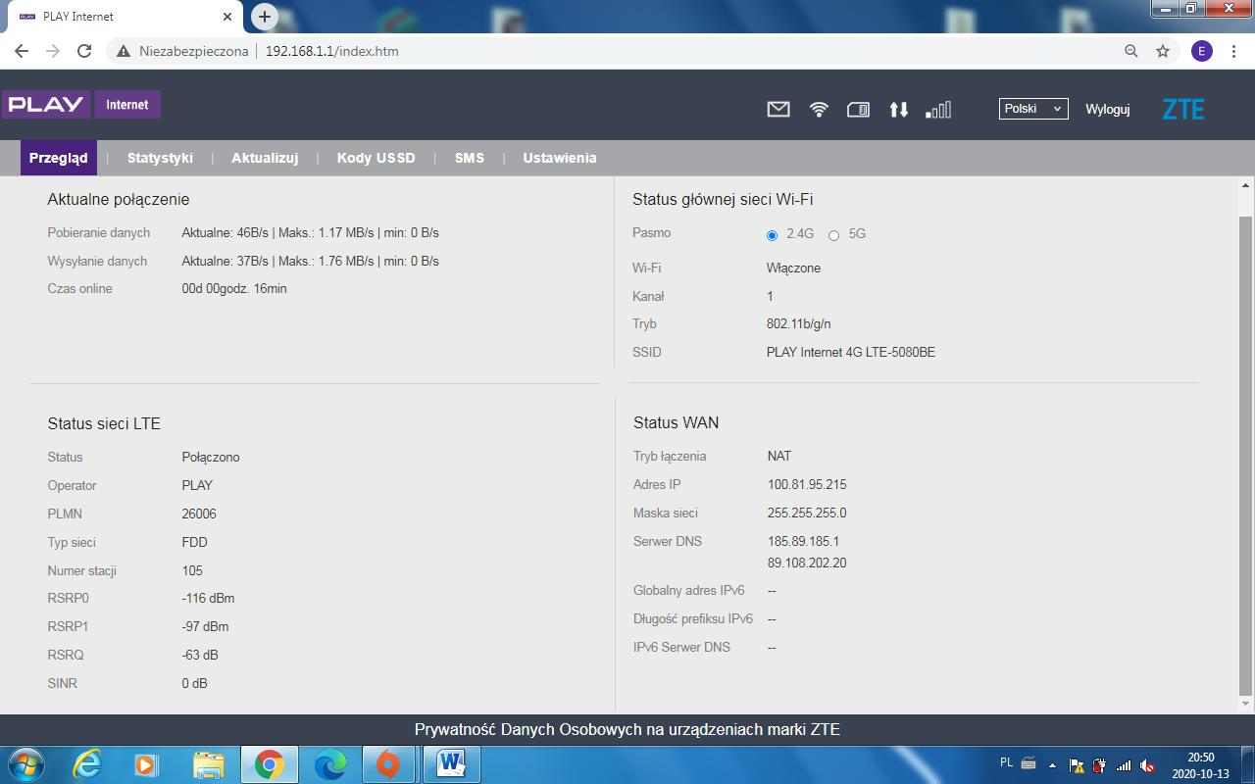Open the SMS envelope icon in header
1255x784 pixels.
(778, 109)
